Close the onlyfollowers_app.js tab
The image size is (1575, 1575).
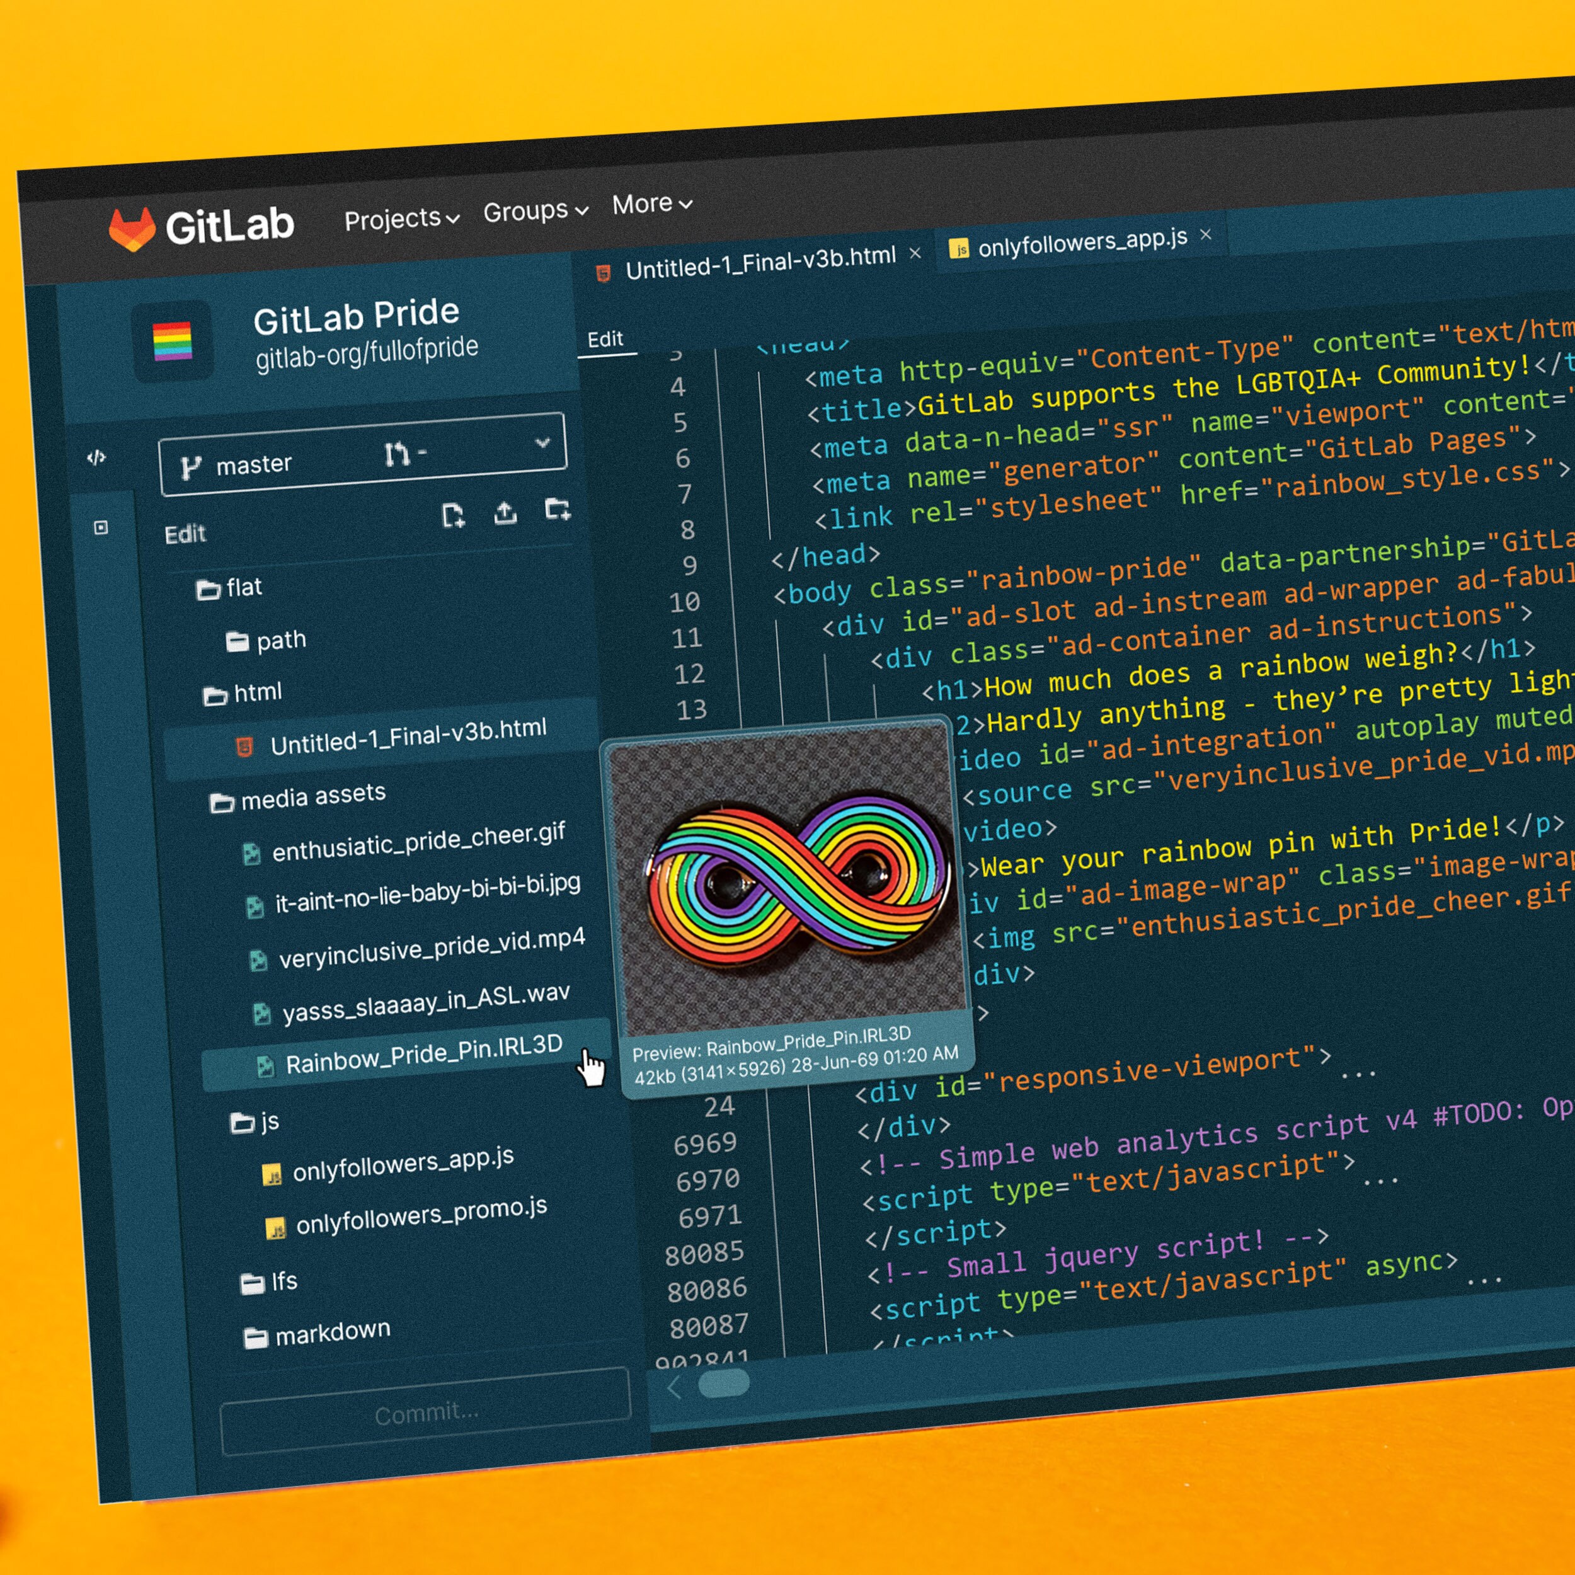1206,235
